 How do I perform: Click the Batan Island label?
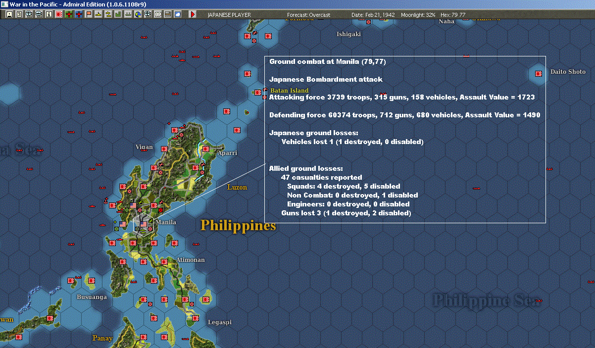290,91
